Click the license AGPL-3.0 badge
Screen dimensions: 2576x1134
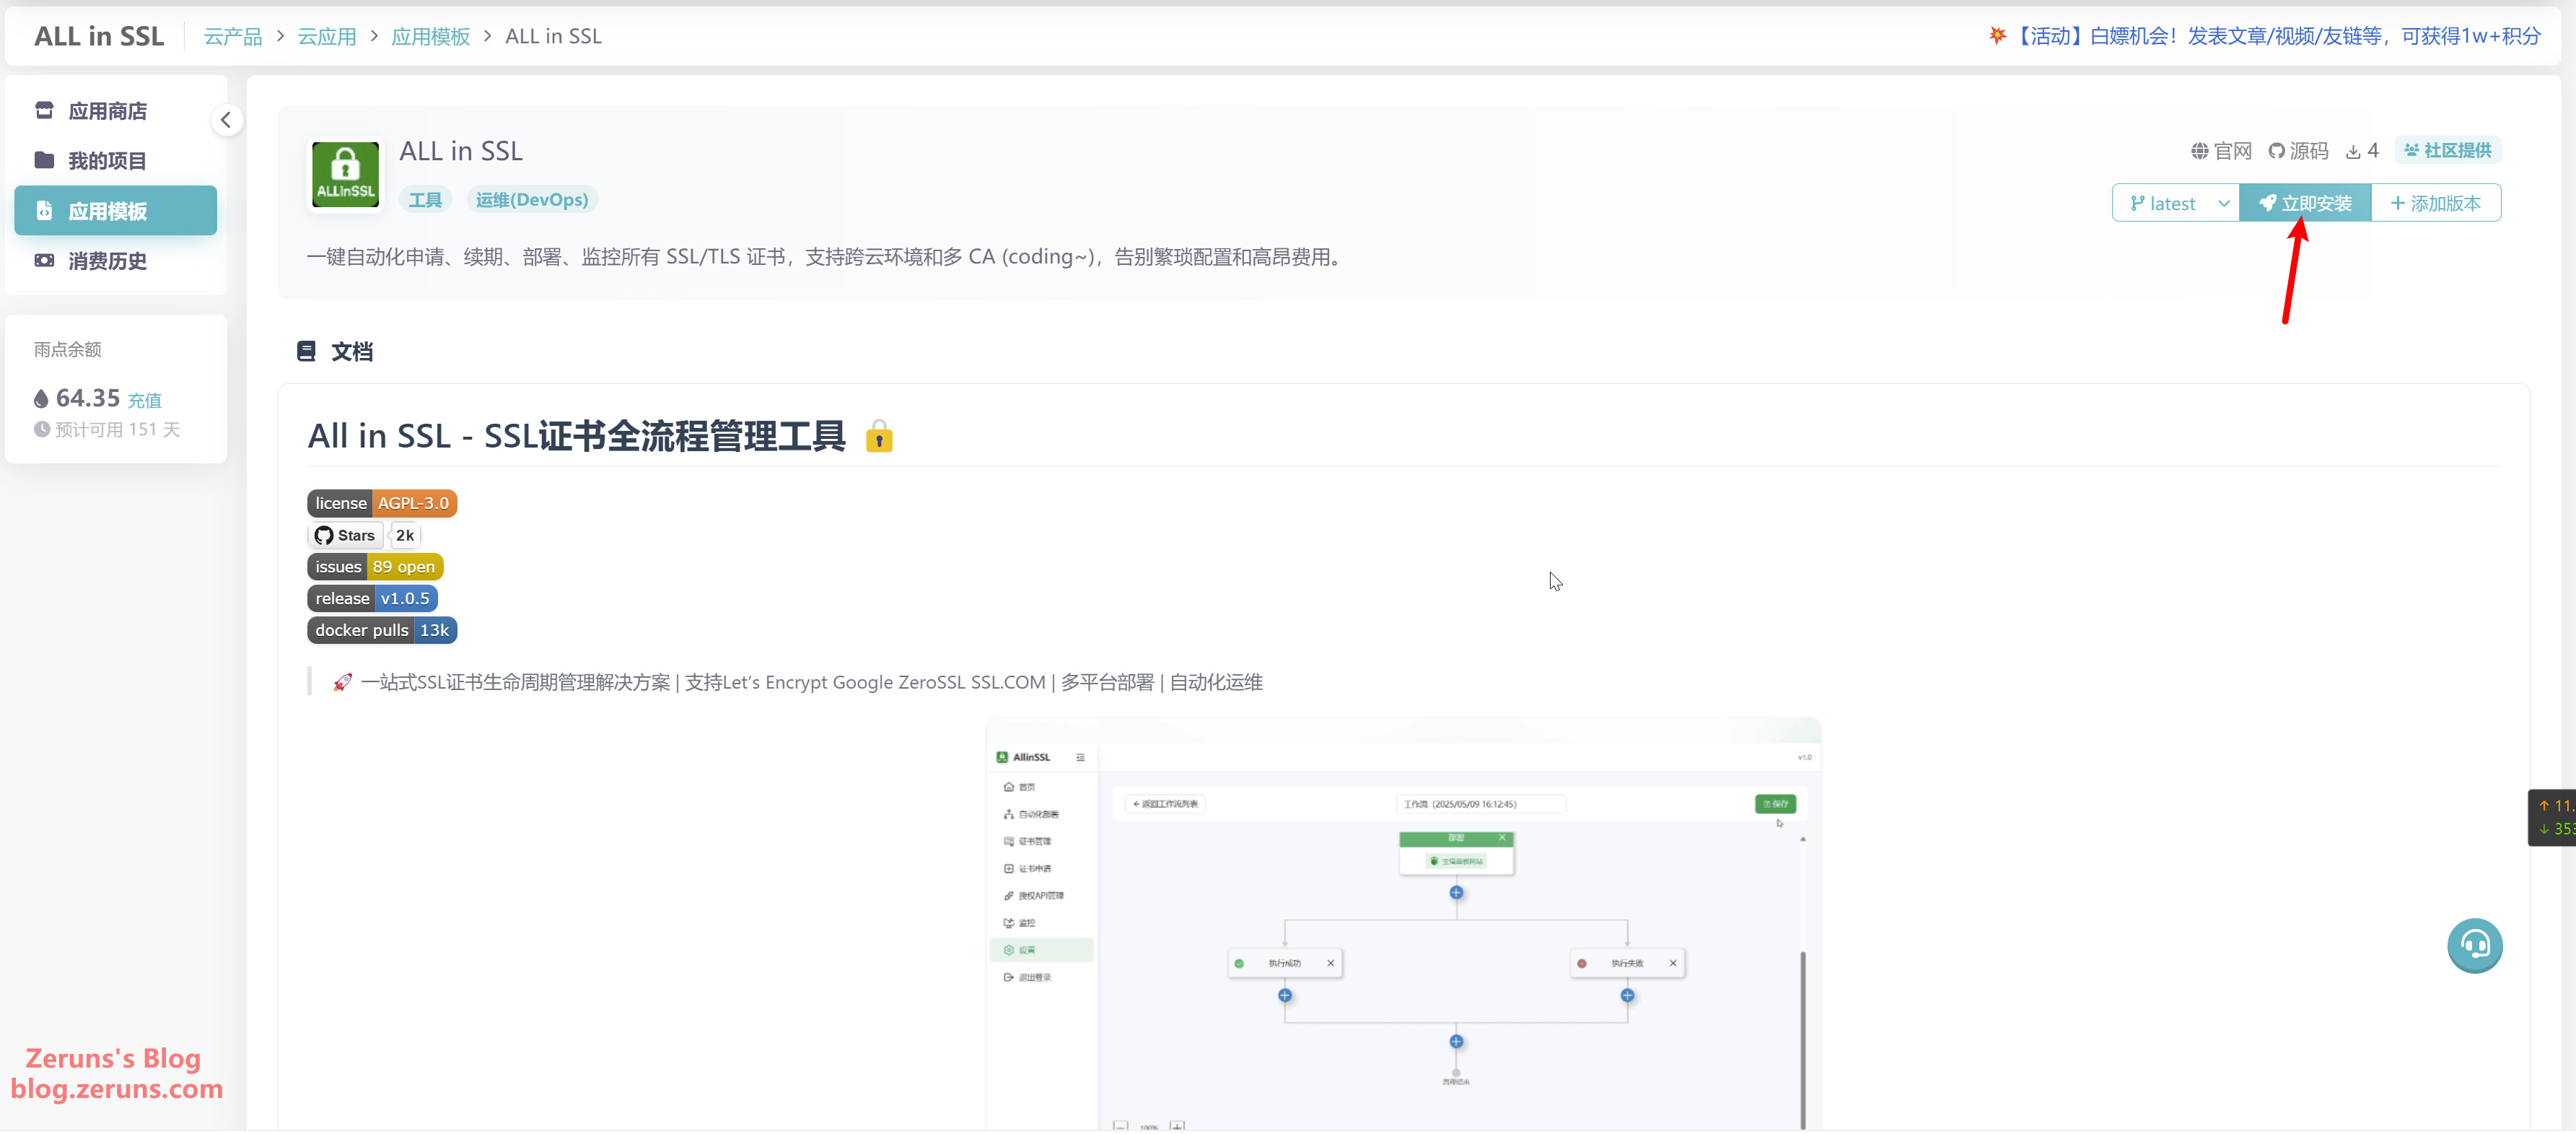coord(381,503)
